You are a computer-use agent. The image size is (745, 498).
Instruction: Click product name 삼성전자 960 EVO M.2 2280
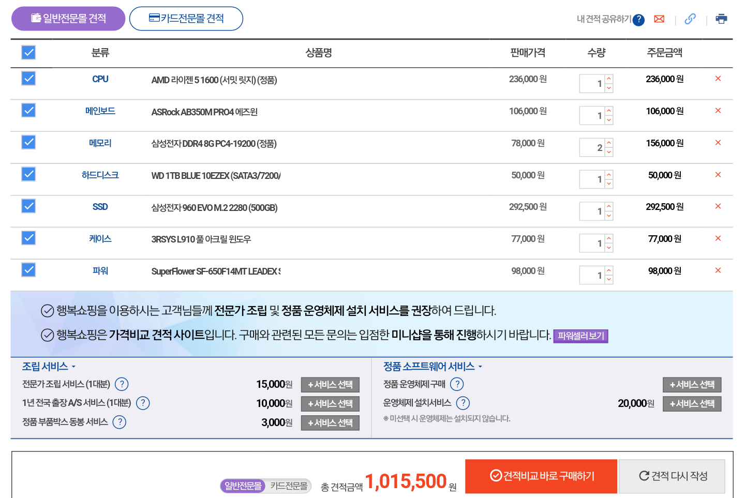click(x=214, y=208)
